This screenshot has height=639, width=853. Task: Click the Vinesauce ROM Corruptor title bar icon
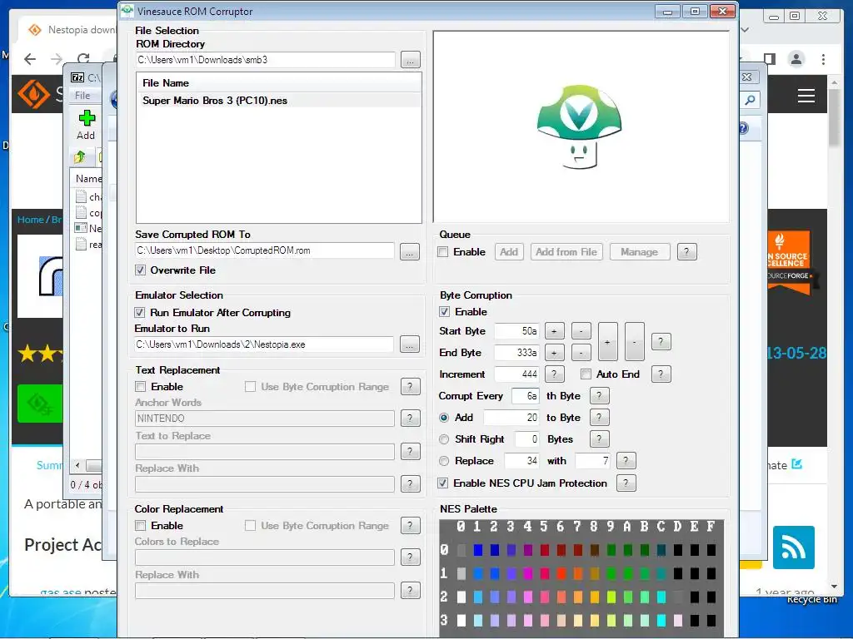point(127,11)
